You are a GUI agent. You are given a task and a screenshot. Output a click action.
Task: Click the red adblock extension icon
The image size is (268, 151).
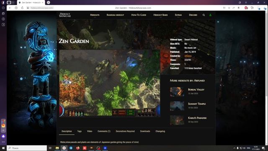click(246, 8)
